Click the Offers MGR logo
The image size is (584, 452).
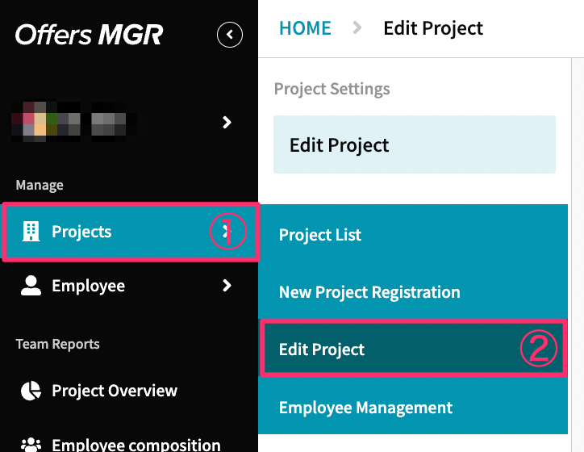tap(89, 35)
